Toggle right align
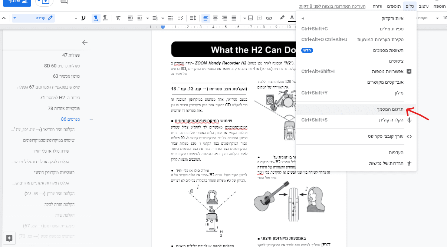This screenshot has height=247, width=447. click(x=224, y=18)
